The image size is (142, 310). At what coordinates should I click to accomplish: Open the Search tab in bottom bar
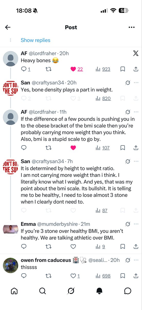pos(43,291)
